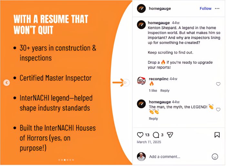226x166 pixels.
Task: Like homegauge's LEGEND comment
Action: tap(218, 110)
